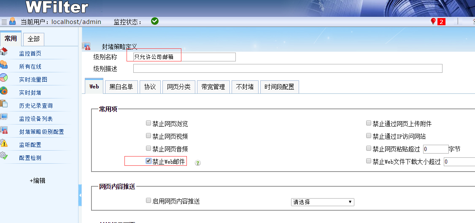Click the red alert notification icon

433,21
